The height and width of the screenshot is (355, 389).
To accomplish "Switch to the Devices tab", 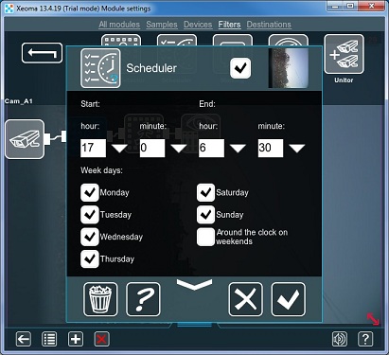I will [198, 25].
